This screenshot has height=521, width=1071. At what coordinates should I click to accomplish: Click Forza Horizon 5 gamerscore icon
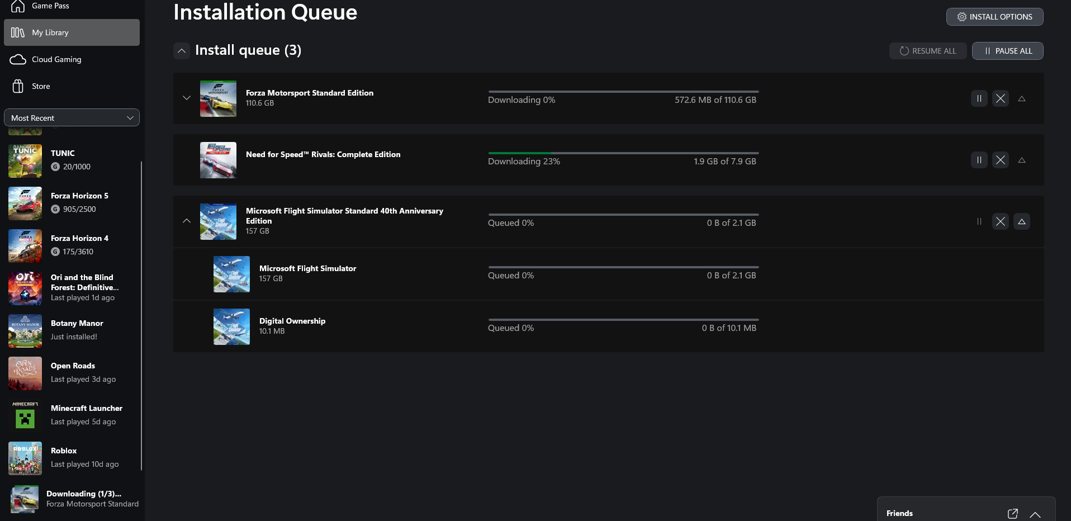[55, 209]
